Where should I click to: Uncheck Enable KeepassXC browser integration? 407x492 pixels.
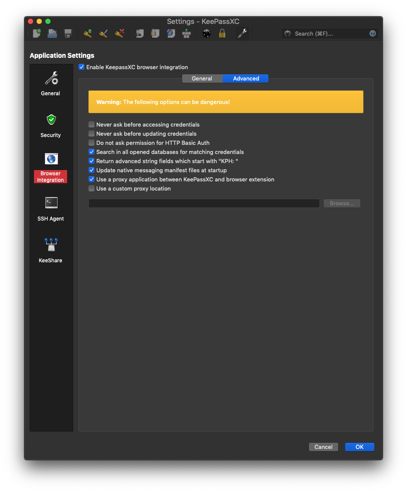tap(81, 67)
